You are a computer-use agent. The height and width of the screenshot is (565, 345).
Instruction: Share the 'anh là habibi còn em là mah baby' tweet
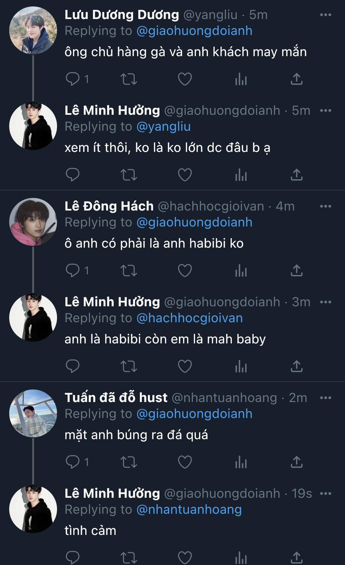click(x=297, y=366)
